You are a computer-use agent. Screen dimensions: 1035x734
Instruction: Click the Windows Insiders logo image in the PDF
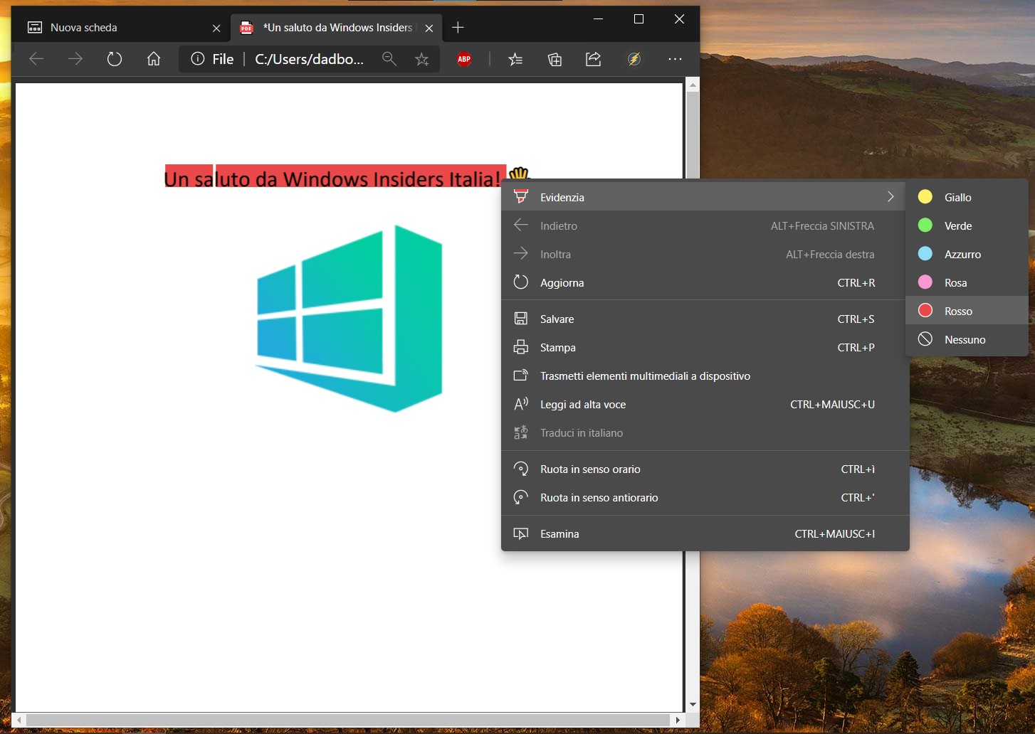coord(350,319)
